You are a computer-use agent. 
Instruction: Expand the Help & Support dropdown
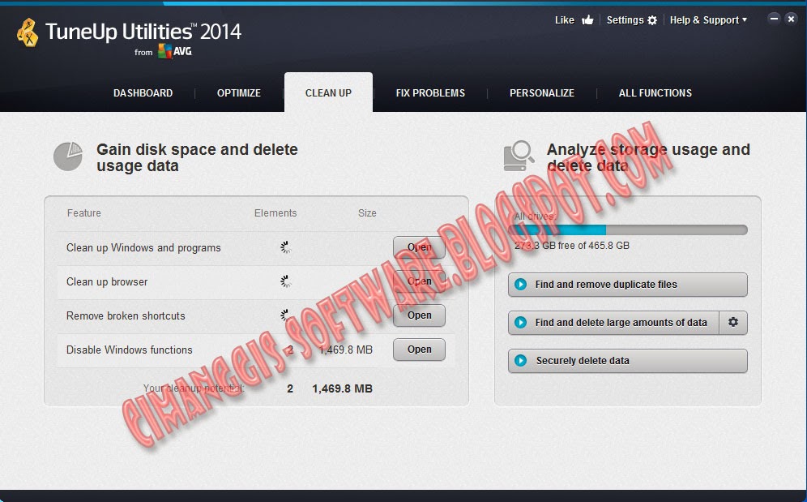click(x=708, y=20)
